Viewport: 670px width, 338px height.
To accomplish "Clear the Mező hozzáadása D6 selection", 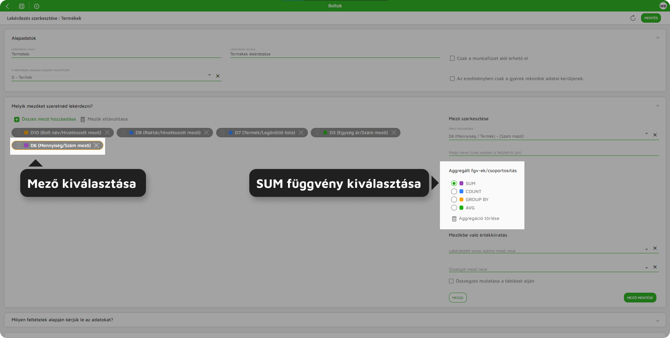I will (x=655, y=135).
